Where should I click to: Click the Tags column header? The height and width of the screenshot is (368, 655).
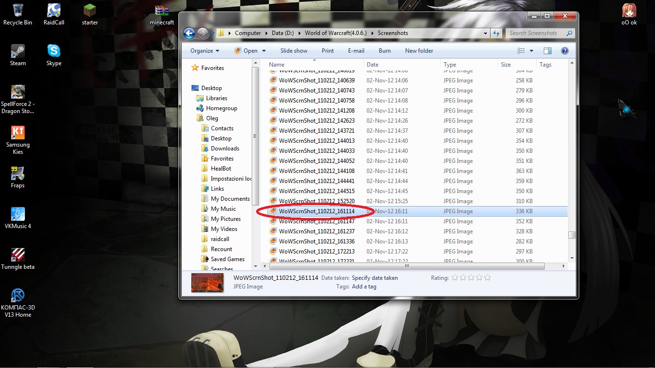[x=546, y=65]
